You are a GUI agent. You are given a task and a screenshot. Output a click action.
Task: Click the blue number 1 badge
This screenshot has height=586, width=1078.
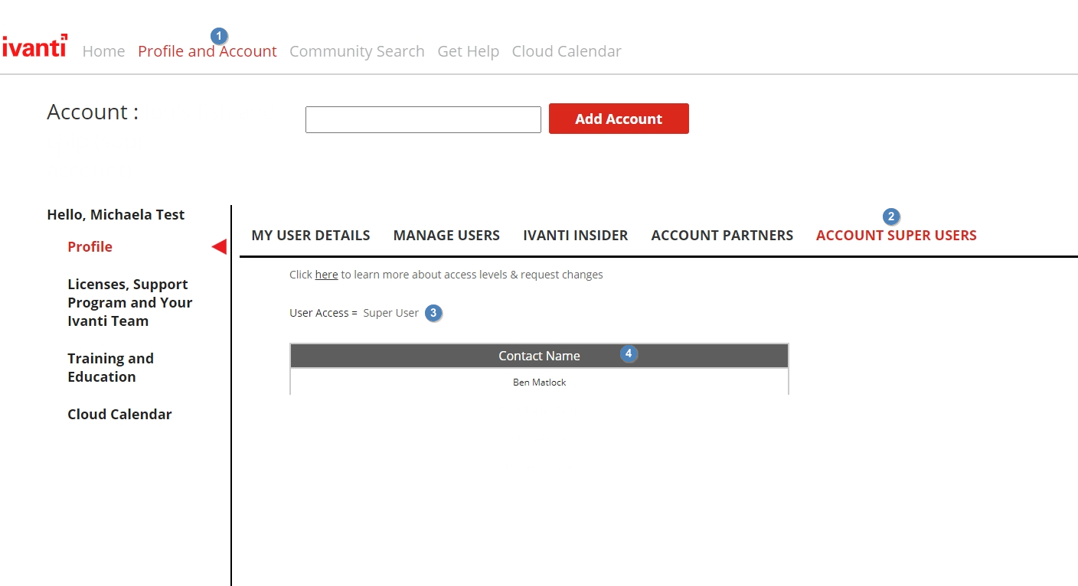click(x=219, y=36)
